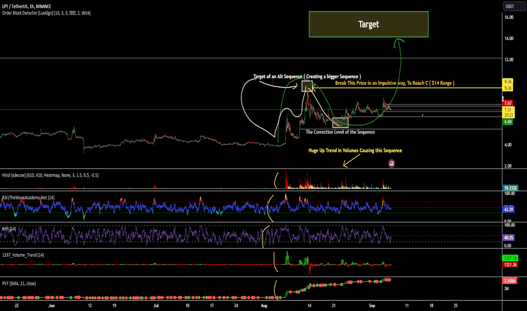
Task: Click the red 7.67 price tag
Action: click(508, 103)
